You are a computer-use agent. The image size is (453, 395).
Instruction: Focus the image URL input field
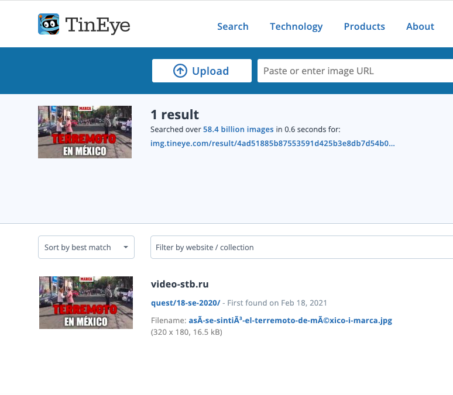click(x=355, y=71)
